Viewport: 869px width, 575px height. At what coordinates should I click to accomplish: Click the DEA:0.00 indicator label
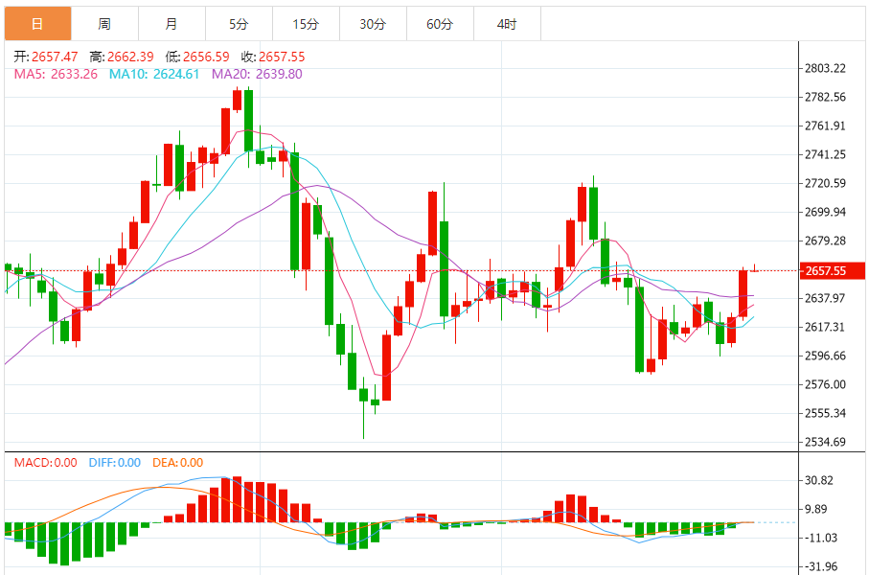(178, 463)
